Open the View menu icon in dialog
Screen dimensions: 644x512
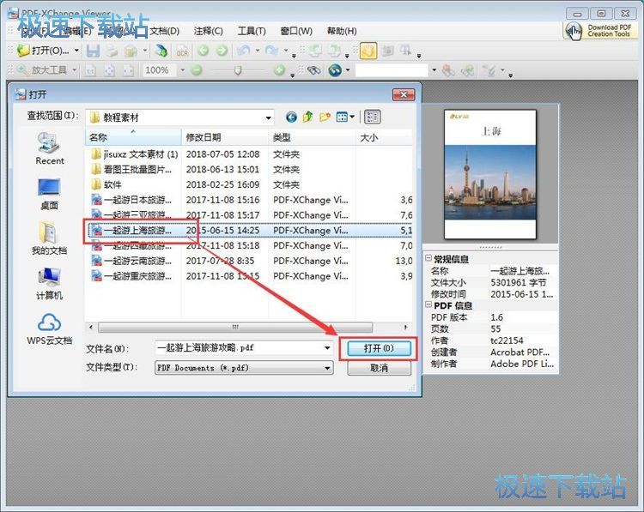click(345, 117)
